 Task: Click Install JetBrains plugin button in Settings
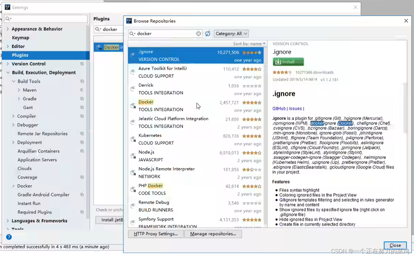click(x=110, y=220)
